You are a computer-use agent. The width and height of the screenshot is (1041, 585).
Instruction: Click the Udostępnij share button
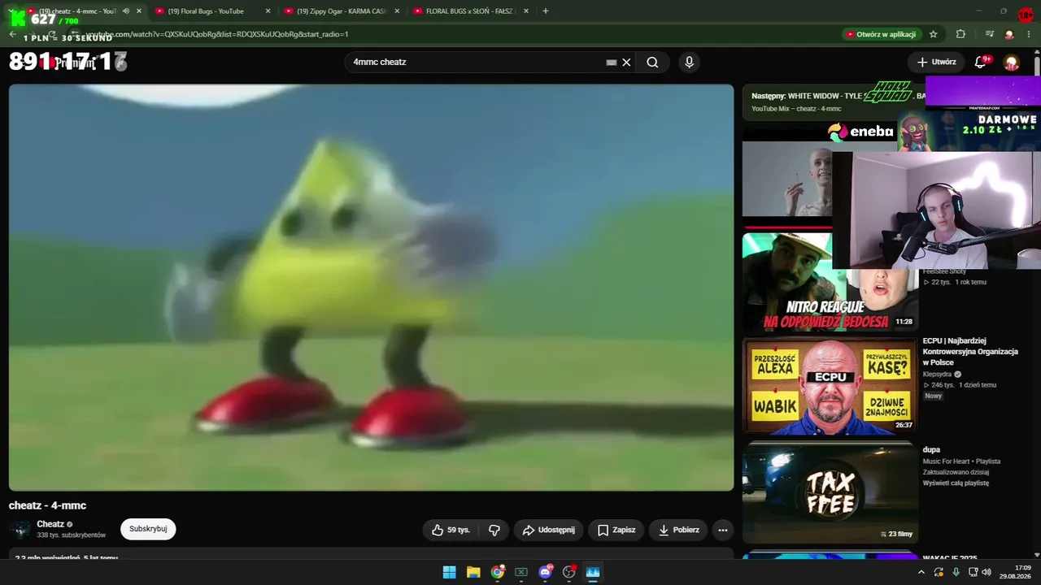tap(548, 530)
